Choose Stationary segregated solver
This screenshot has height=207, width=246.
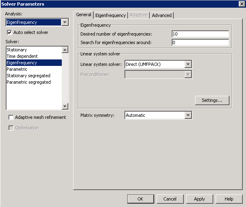34,76
